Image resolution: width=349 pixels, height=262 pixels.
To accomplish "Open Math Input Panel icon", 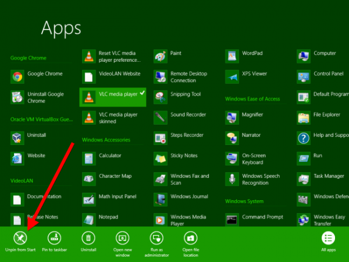I will pyautogui.click(x=89, y=200).
